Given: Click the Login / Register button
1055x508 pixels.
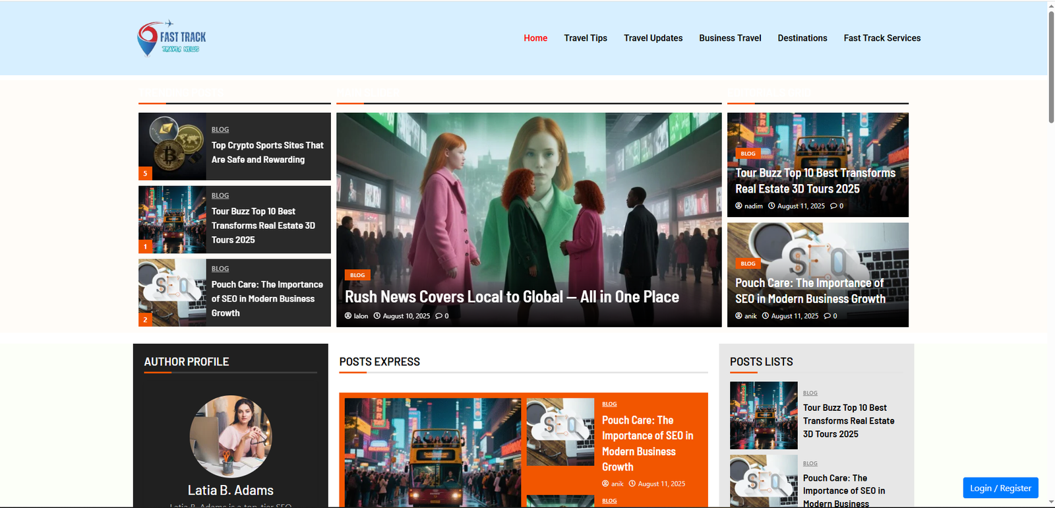Looking at the screenshot, I should point(1001,488).
